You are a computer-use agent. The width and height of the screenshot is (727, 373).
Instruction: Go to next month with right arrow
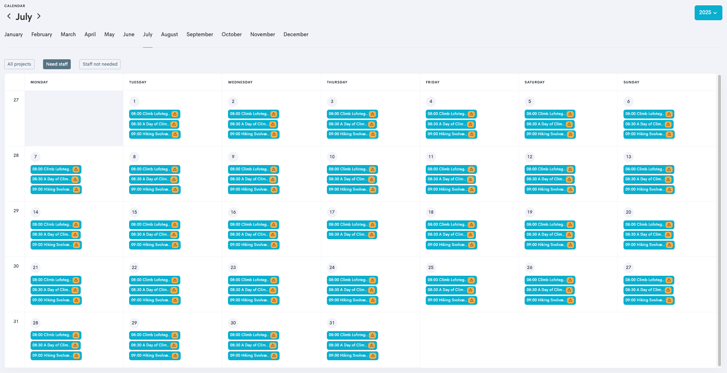click(39, 16)
